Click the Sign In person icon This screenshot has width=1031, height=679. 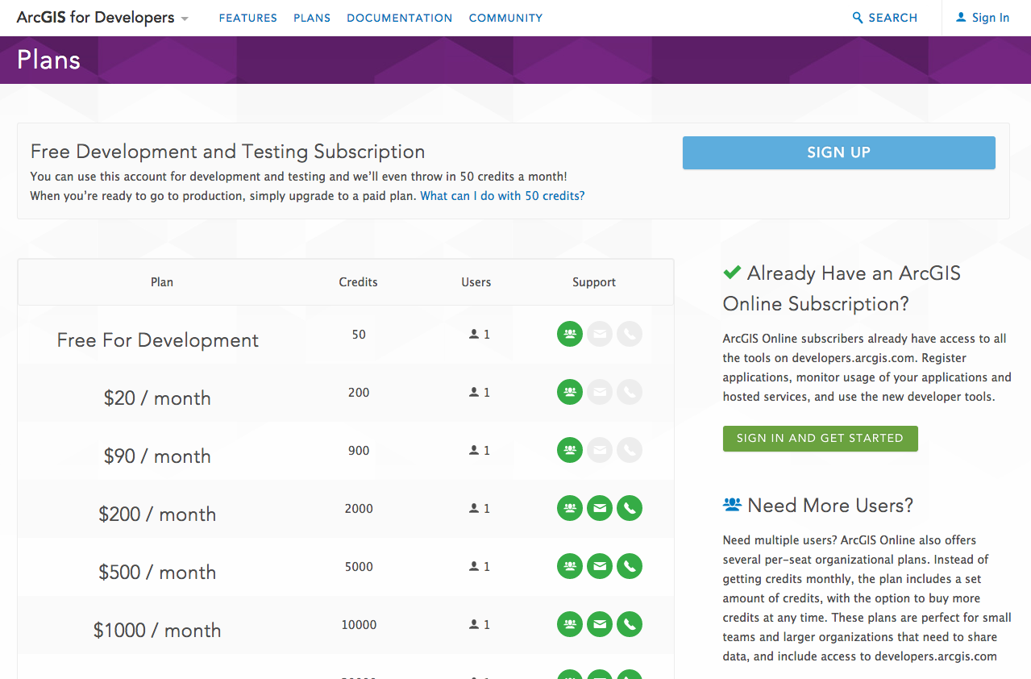(x=961, y=17)
